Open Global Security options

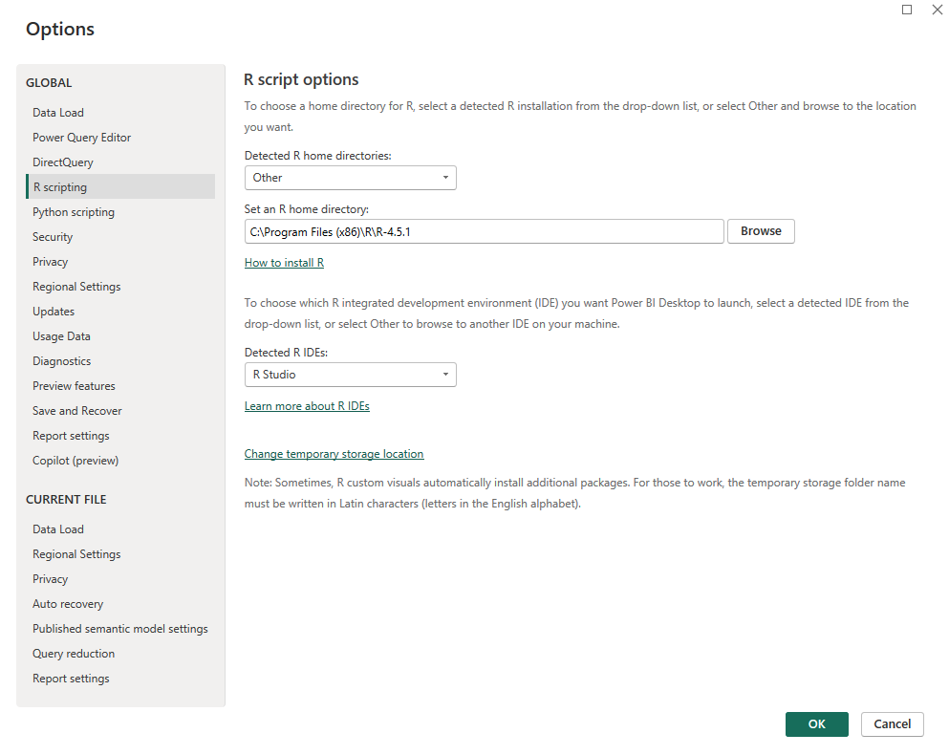click(53, 237)
